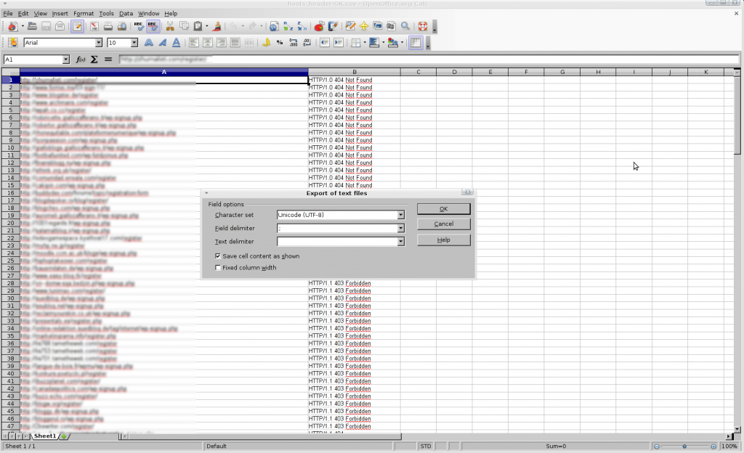This screenshot has height=453, width=744.
Task: Open the Text delimiter dropdown
Action: (401, 242)
